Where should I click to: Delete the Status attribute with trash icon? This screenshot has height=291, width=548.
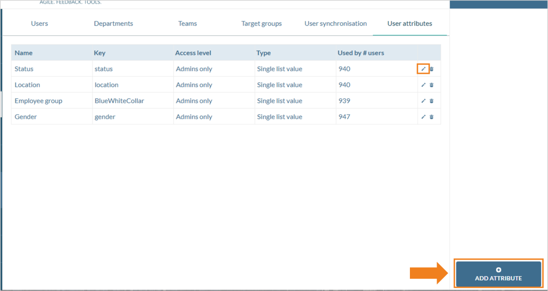432,69
